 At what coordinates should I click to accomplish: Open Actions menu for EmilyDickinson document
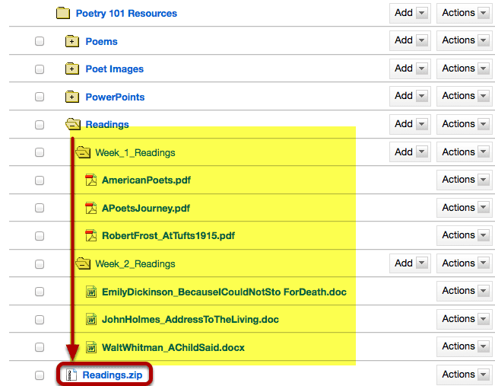point(465,291)
